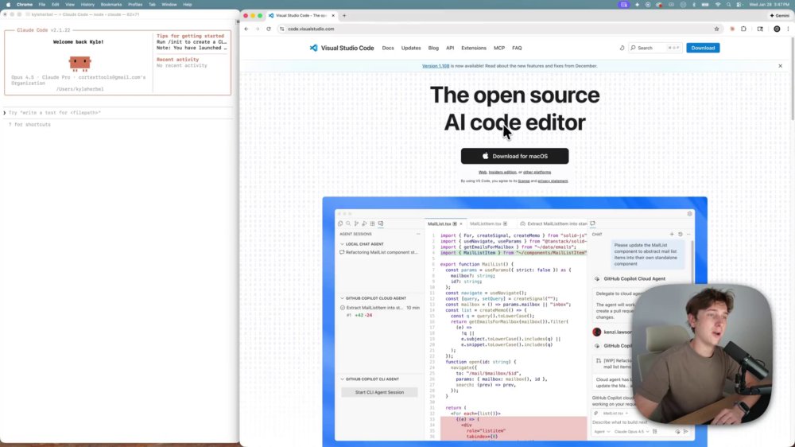Click new chat plus icon in preview

pyautogui.click(x=672, y=235)
